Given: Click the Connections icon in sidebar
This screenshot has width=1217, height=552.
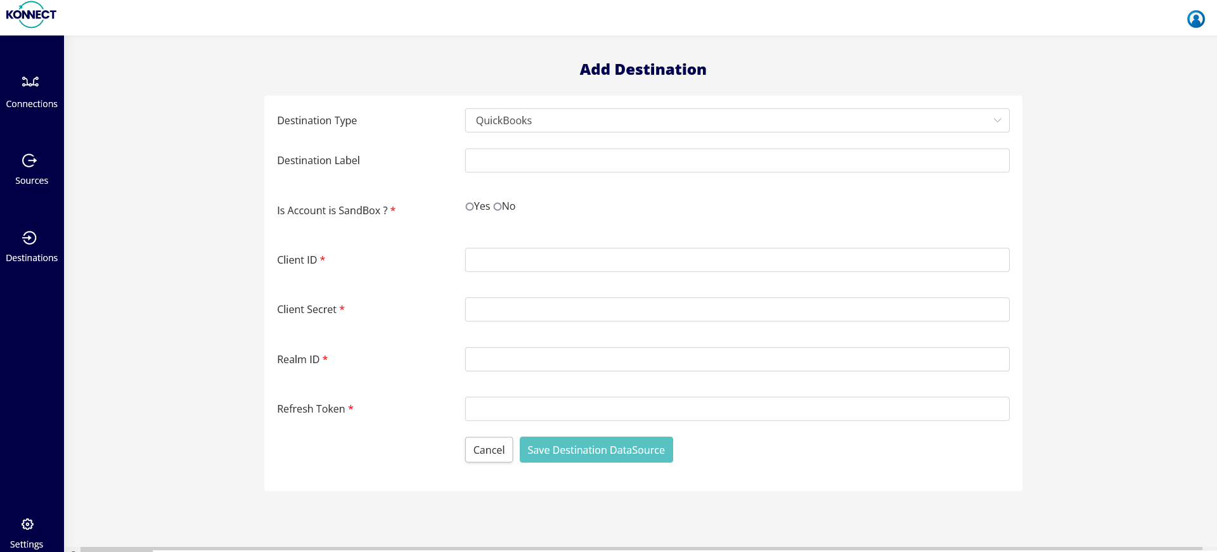Looking at the screenshot, I should [x=30, y=82].
